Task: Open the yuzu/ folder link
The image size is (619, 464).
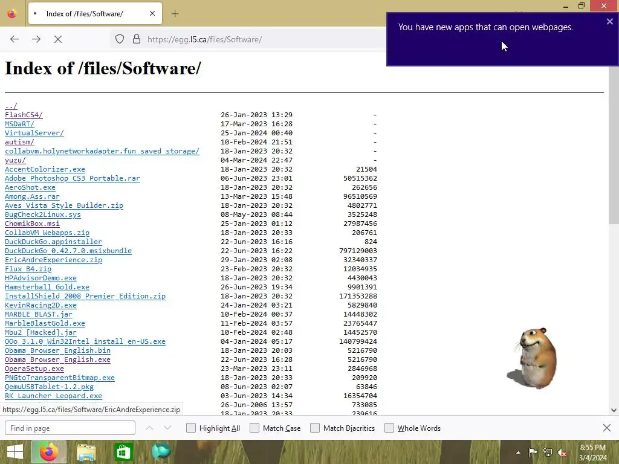Action: [15, 160]
